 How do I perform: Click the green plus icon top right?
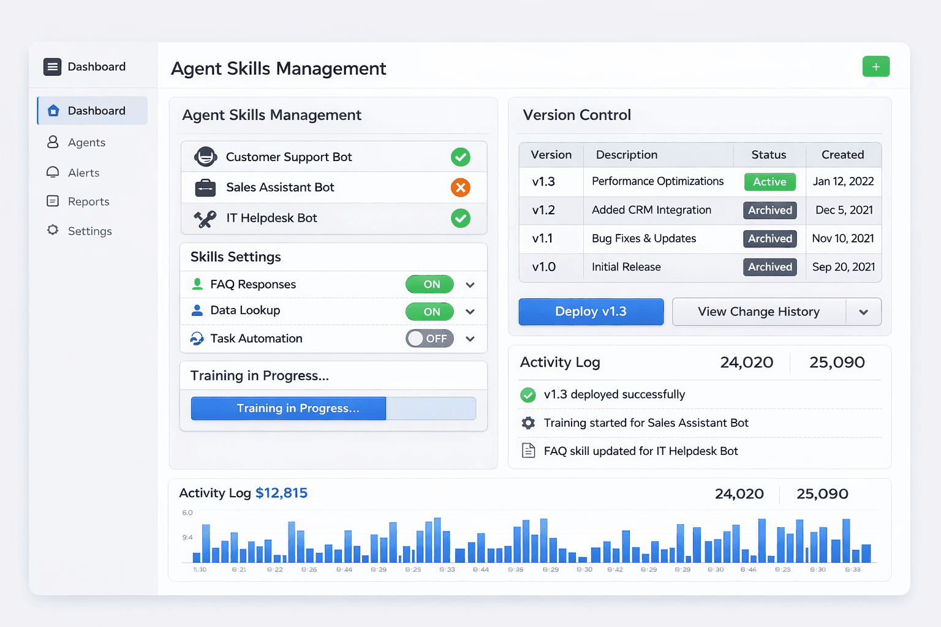[x=876, y=66]
